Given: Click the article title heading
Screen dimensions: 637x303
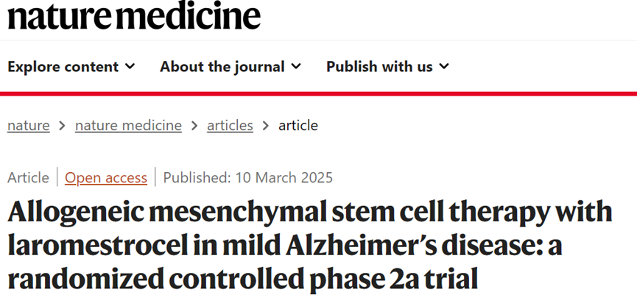Looking at the screenshot, I should point(309,246).
